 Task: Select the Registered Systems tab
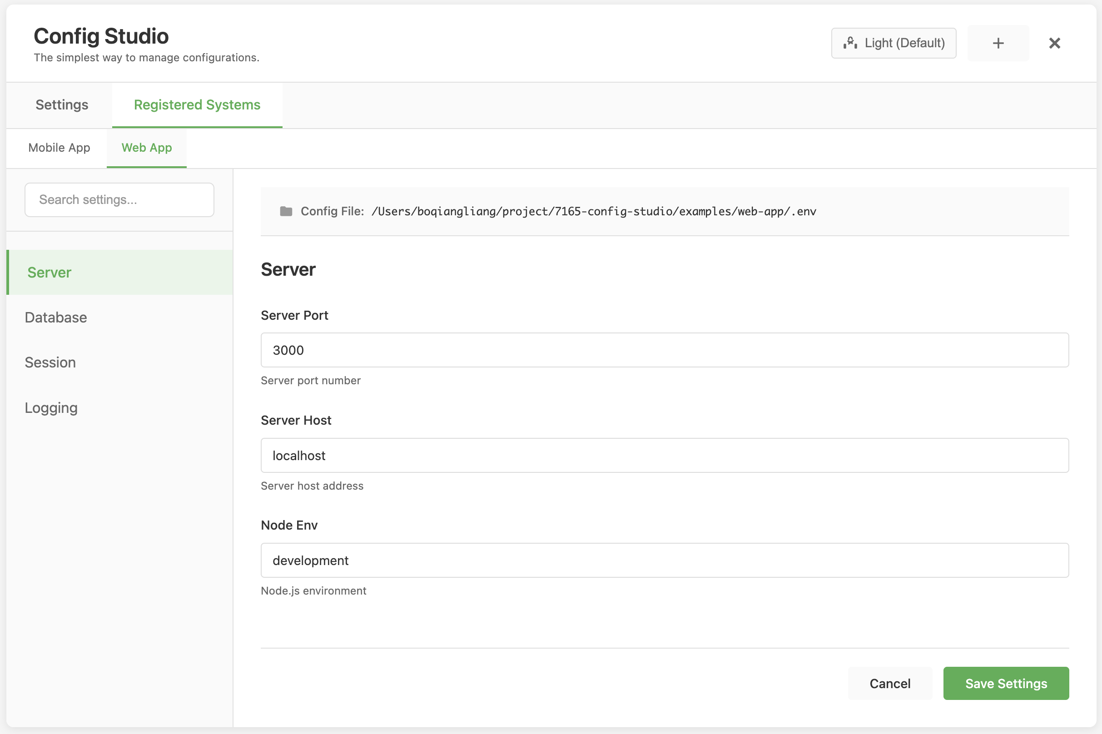coord(197,104)
